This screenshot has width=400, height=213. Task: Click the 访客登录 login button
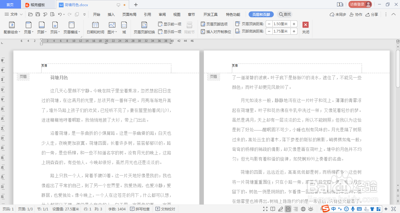coord(359,4)
